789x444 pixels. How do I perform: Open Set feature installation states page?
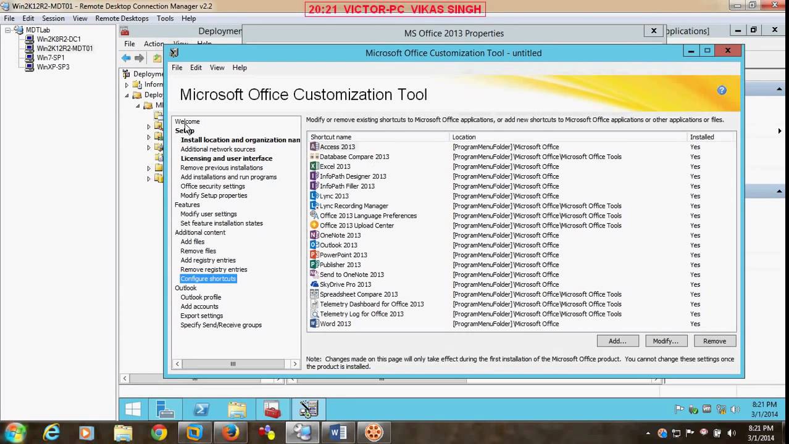(x=222, y=223)
